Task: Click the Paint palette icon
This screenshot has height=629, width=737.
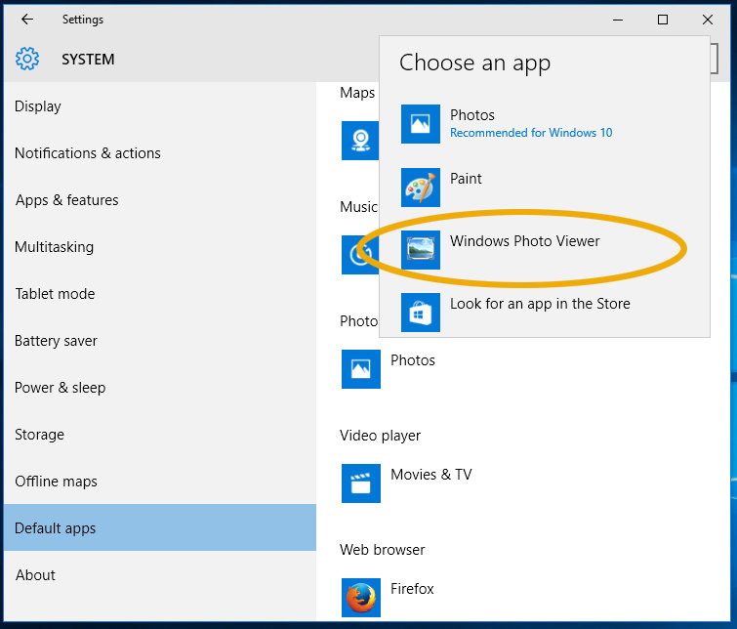Action: pos(420,188)
